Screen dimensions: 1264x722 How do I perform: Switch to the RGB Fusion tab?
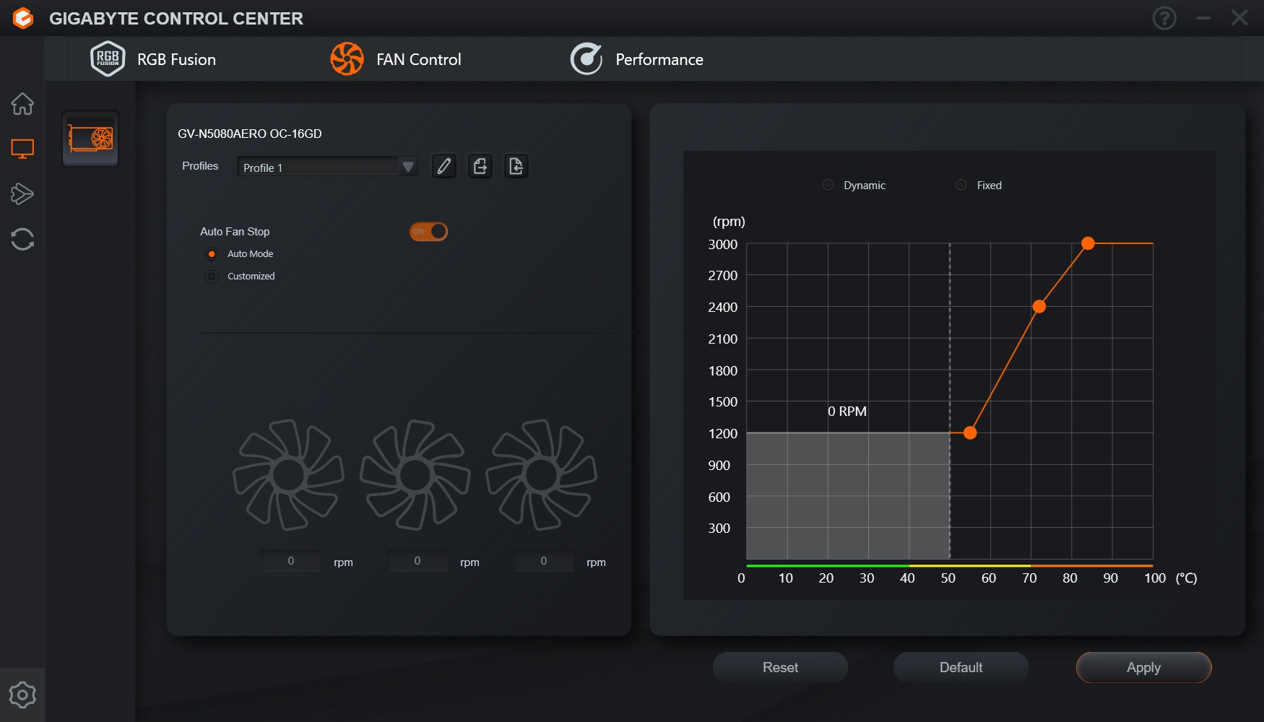[x=153, y=59]
